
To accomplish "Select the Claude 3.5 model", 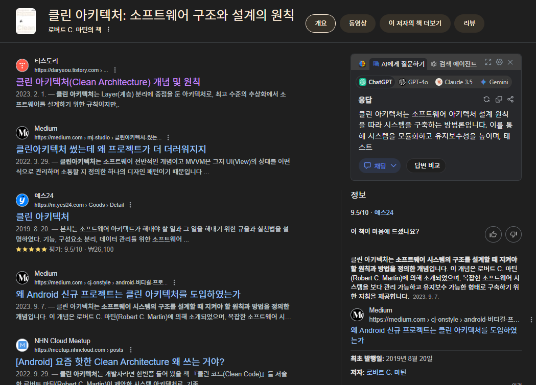I will [454, 82].
